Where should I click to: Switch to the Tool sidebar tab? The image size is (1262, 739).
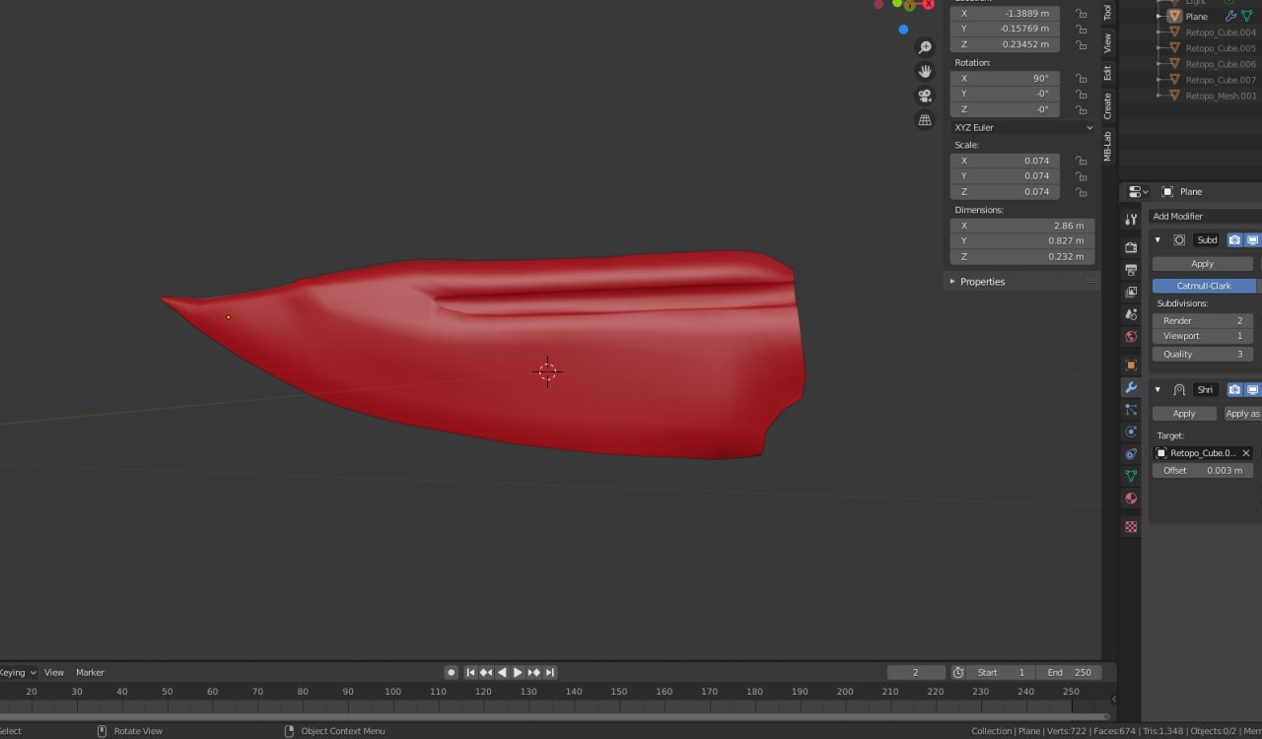1107,13
